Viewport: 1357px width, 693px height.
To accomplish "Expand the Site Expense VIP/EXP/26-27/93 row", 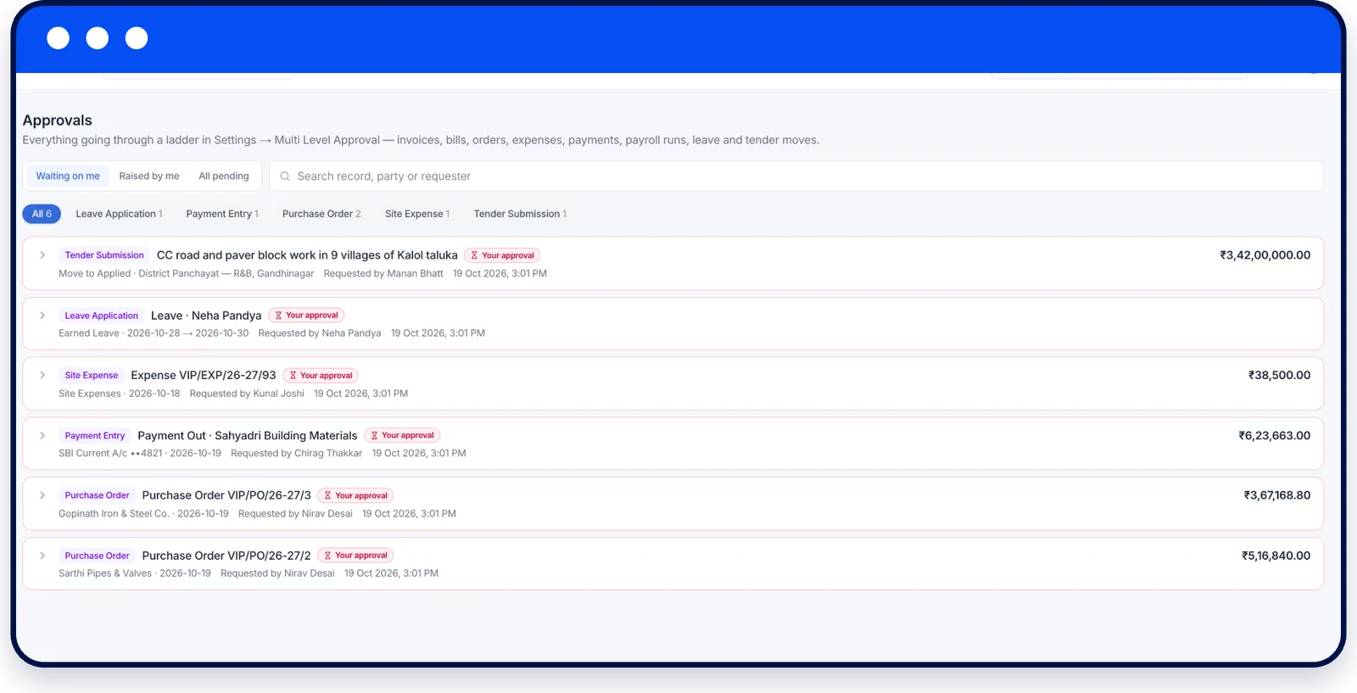I will pos(42,375).
